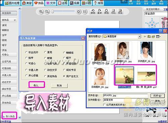Click the compare (对比) toolbar icon
Viewport: 168px width, 123px height.
coord(113,12)
